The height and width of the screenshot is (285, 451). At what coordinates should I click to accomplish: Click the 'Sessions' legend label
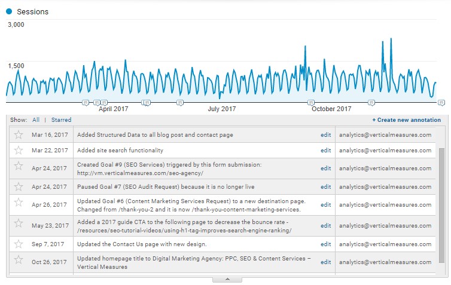click(32, 12)
